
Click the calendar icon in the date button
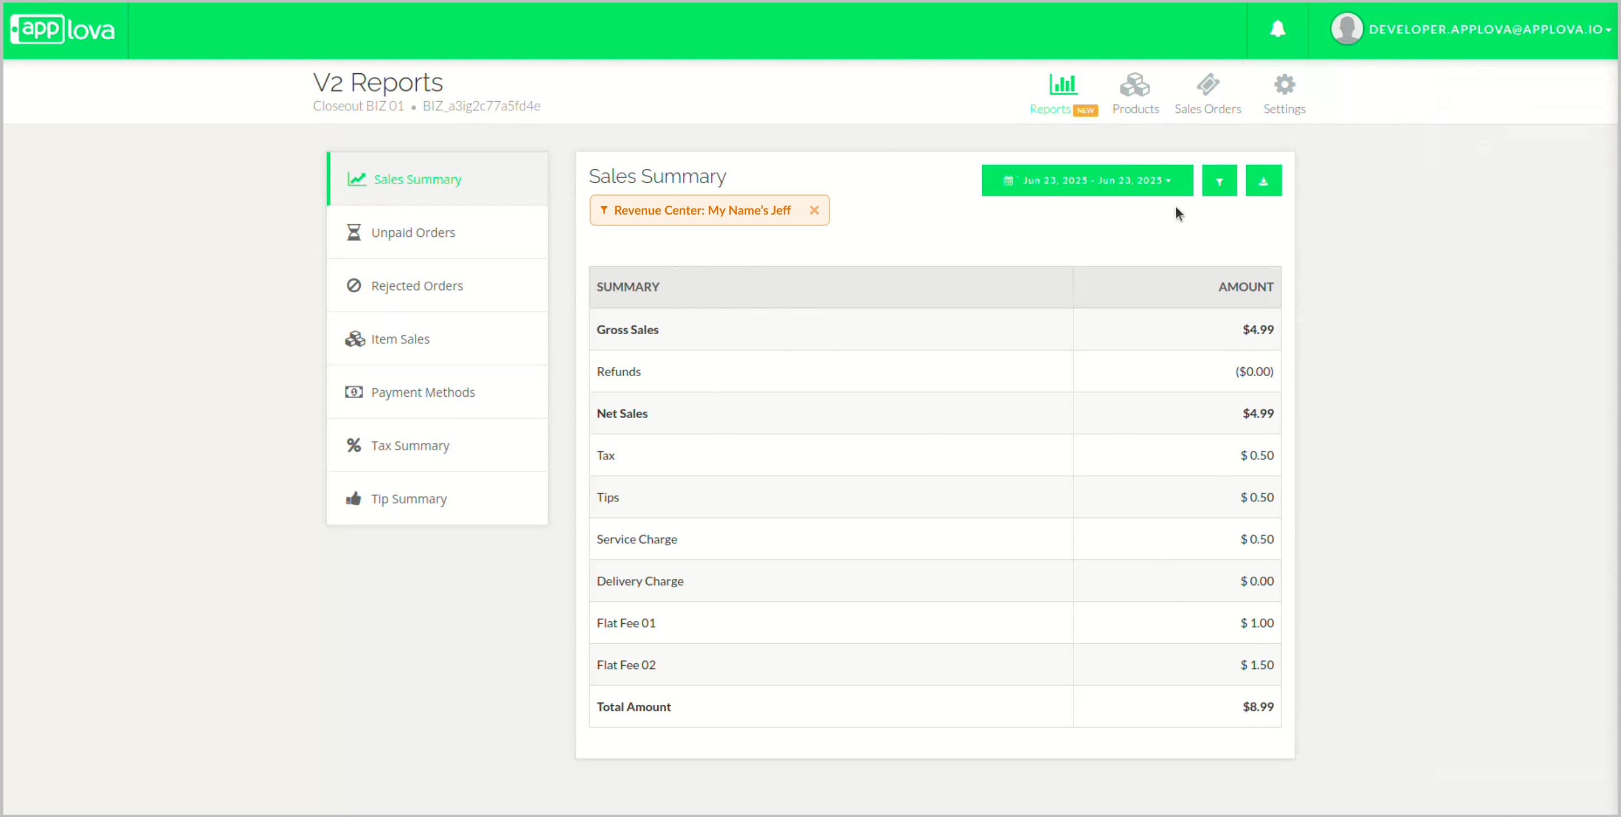tap(1008, 181)
